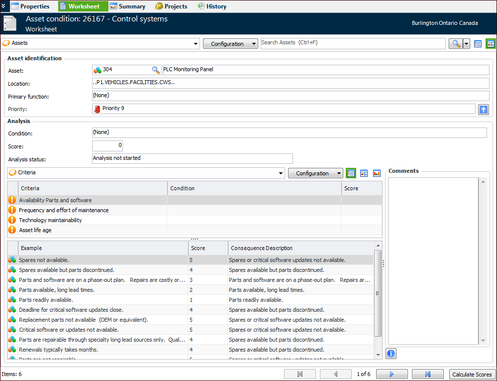Click the blue info icon under Comments

[x=391, y=354]
